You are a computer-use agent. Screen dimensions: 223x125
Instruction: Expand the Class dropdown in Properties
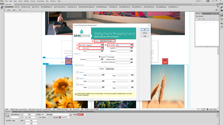point(85,115)
